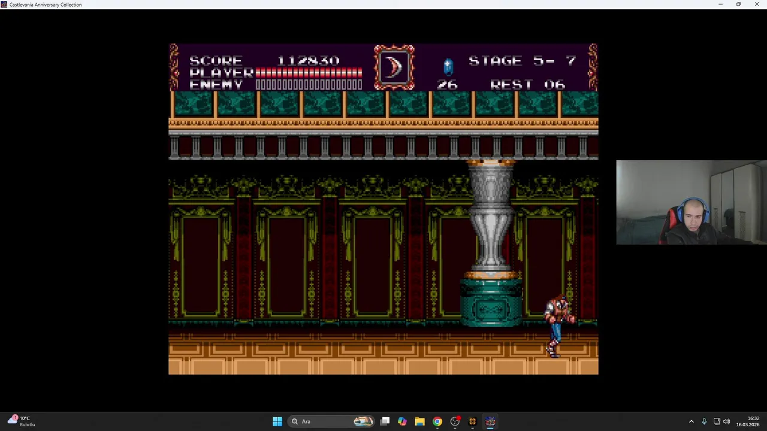Click the SCORE value 112830
The height and width of the screenshot is (431, 767).
point(308,60)
